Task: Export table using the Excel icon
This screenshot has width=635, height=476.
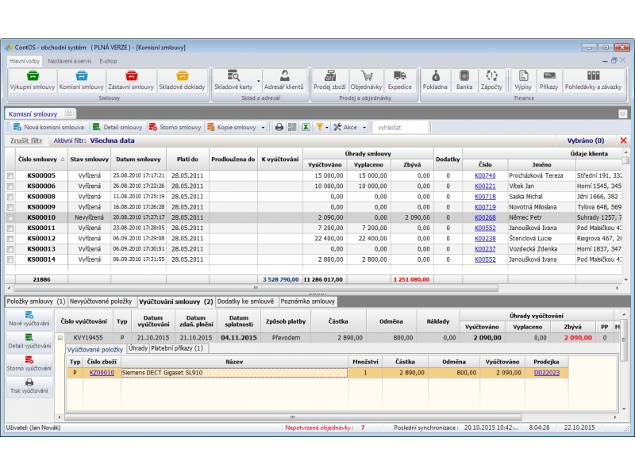Action: [305, 127]
